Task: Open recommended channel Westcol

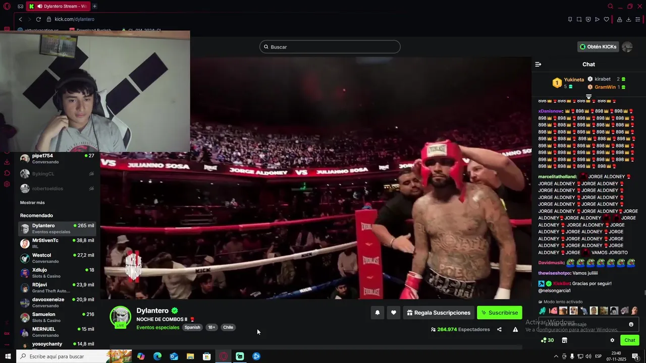Action: [x=57, y=258]
